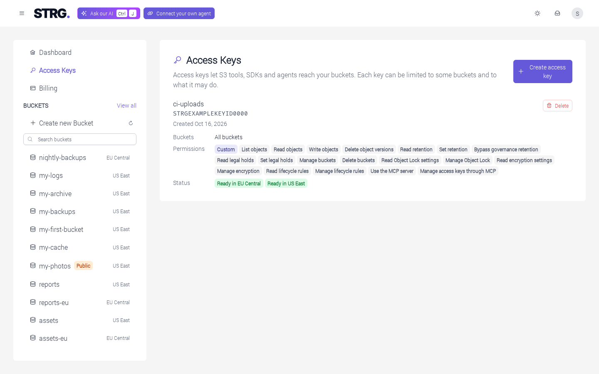
Task: Go to Access Keys in sidebar
Action: 80,70
